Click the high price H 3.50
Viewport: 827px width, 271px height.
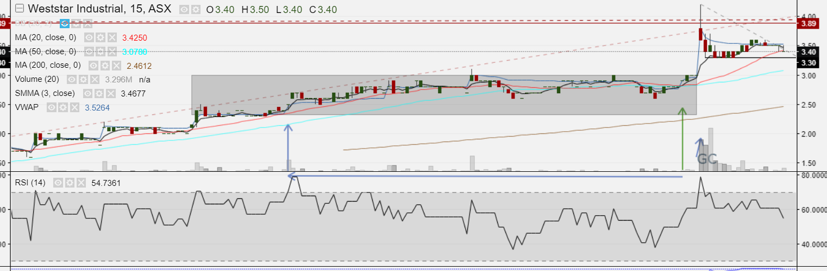[256, 9]
